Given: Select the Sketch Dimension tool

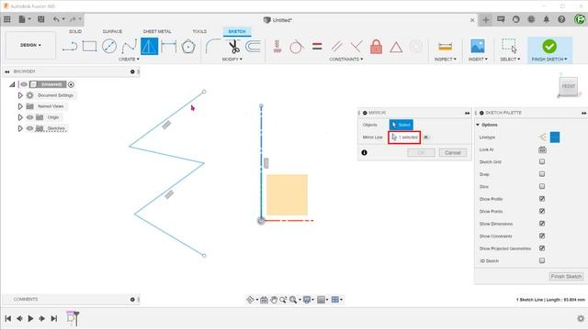Looking at the screenshot, I should click(x=169, y=47).
